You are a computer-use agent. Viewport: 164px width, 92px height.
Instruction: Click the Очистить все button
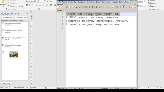coord(21,18)
